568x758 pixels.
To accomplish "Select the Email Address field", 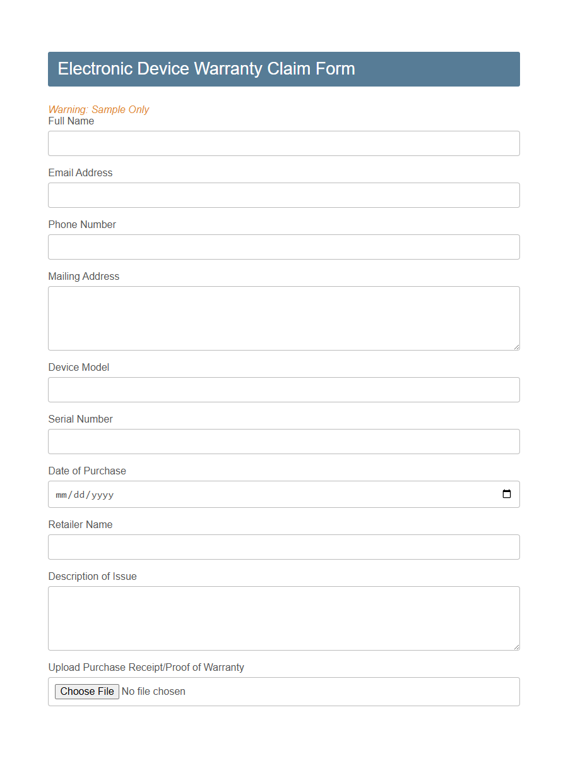I will pos(283,195).
